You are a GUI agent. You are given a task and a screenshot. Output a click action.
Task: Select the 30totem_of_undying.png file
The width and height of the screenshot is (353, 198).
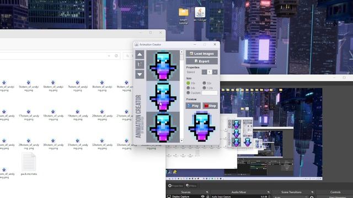(x=53, y=144)
